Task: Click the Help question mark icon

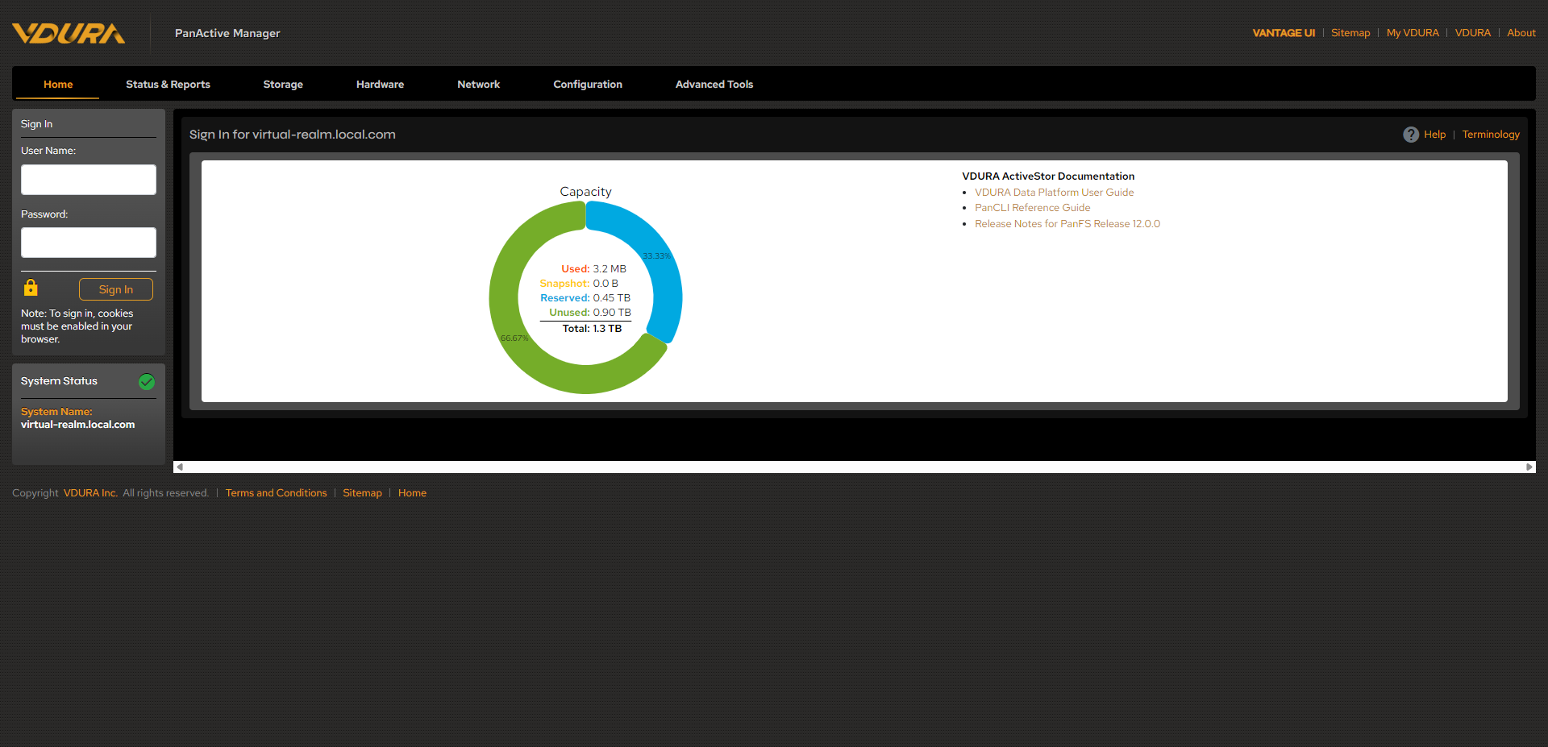Action: pyautogui.click(x=1410, y=135)
